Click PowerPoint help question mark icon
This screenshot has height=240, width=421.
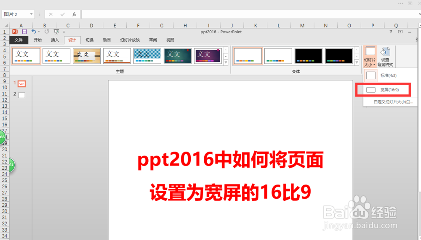pyautogui.click(x=391, y=32)
